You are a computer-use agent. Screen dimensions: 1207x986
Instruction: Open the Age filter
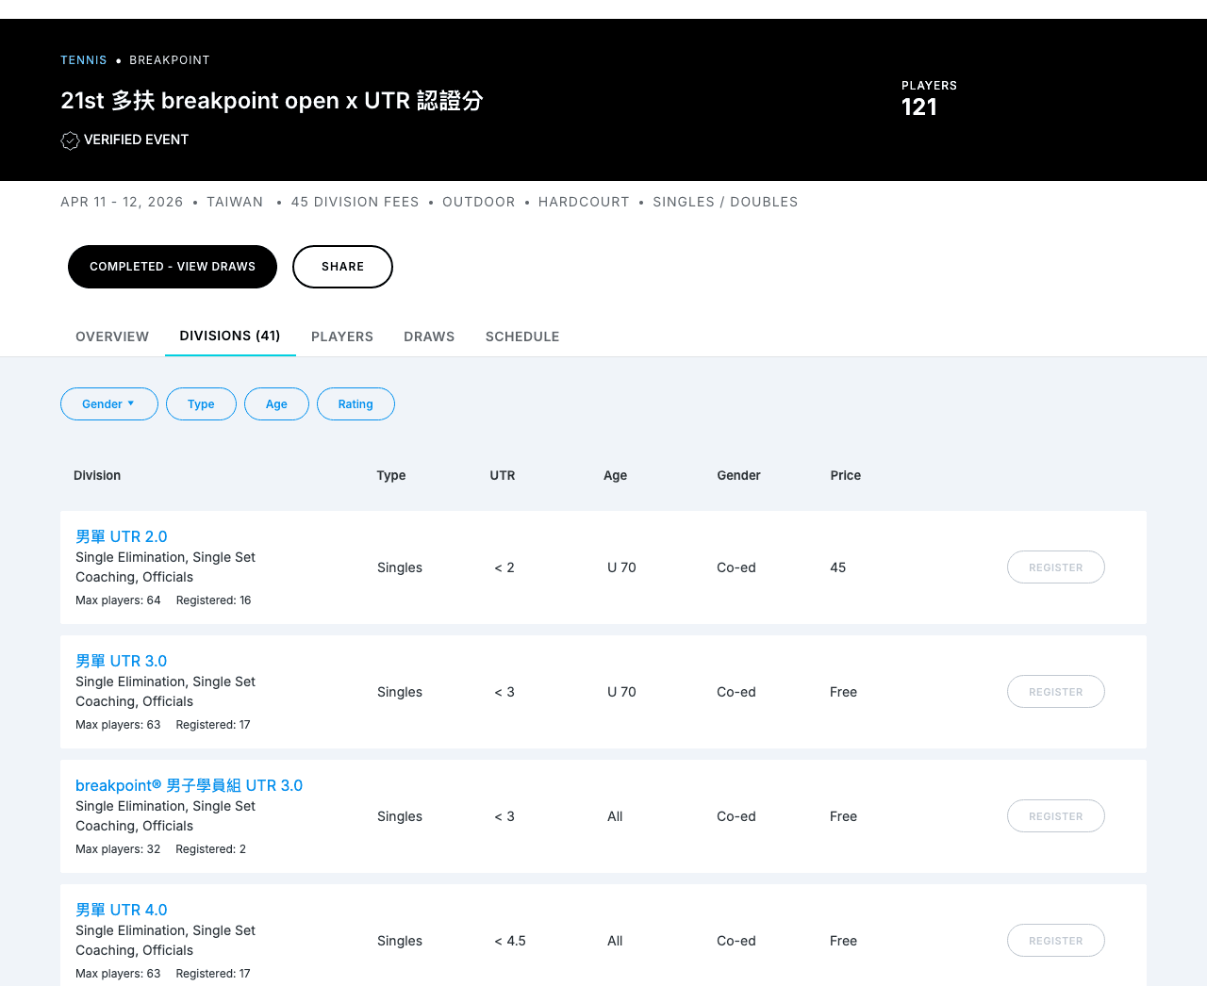(276, 404)
